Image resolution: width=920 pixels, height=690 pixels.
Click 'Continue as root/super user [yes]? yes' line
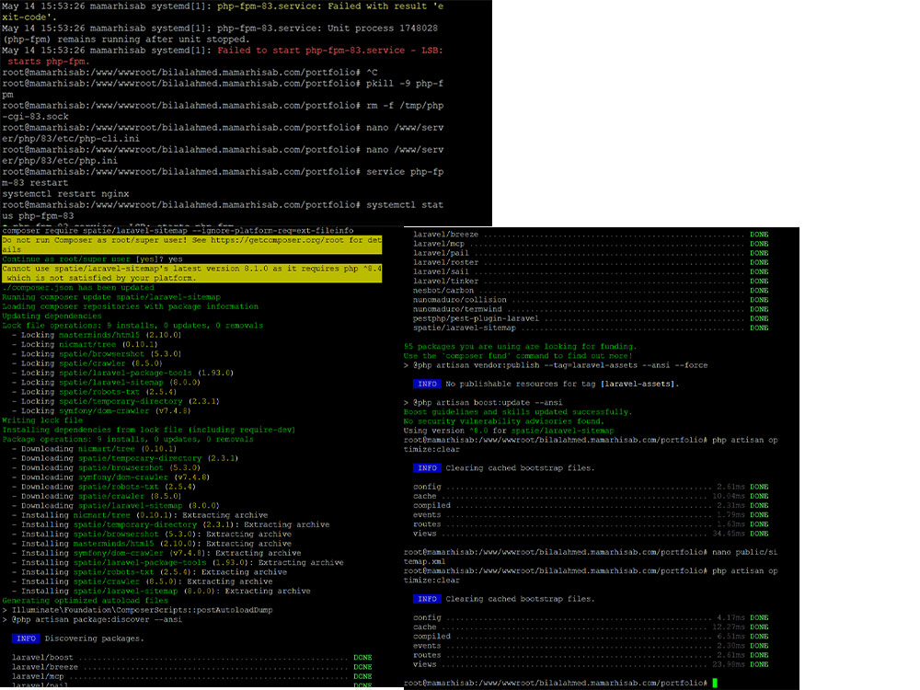[x=92, y=259]
